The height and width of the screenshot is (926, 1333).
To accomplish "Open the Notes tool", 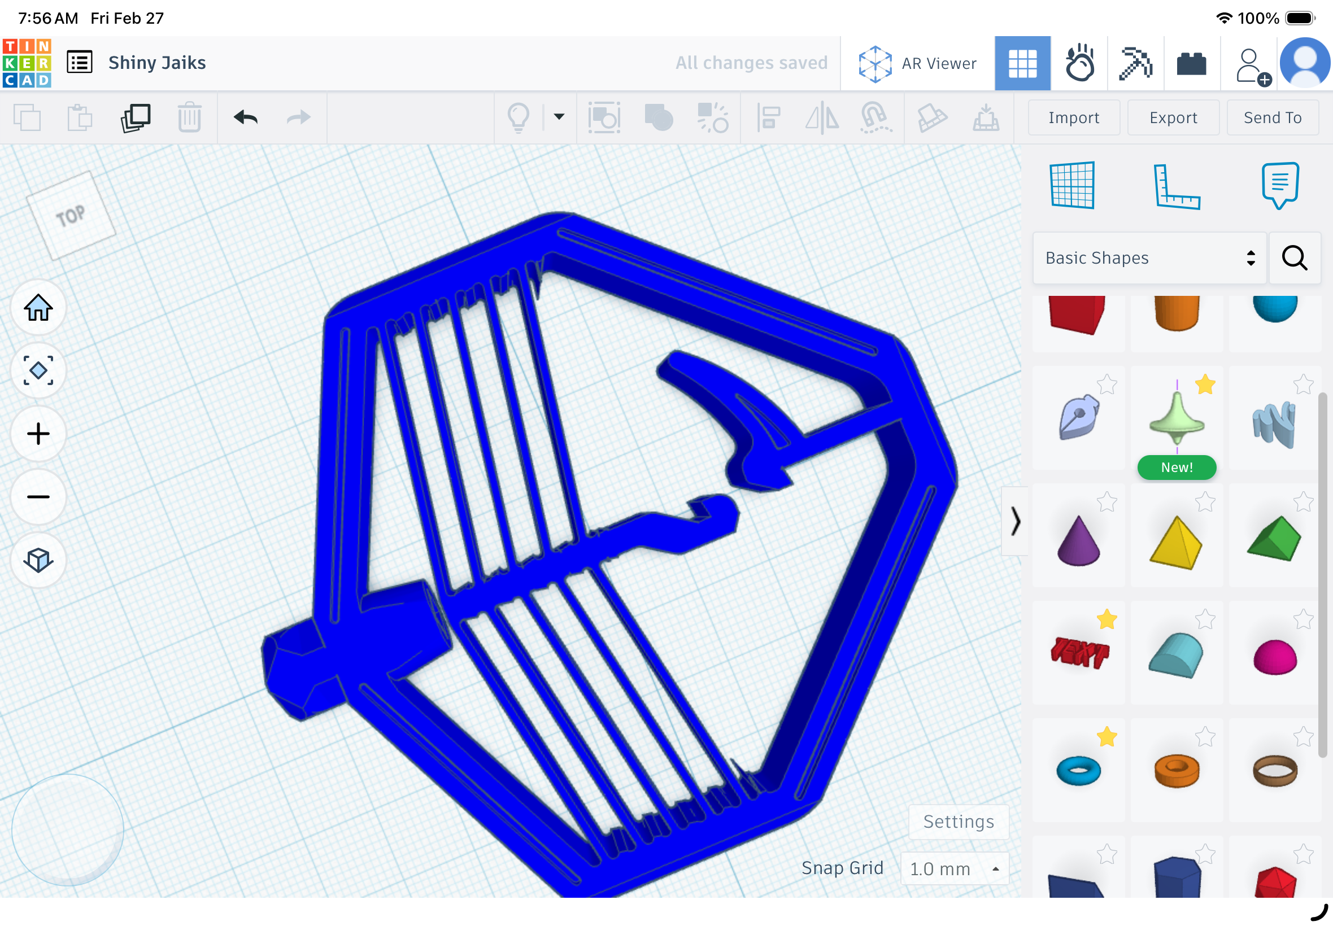I will tap(1280, 185).
